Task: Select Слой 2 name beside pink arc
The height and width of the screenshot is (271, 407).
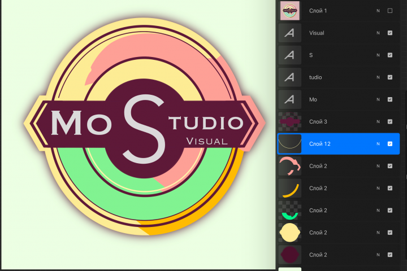Action: tap(318, 166)
